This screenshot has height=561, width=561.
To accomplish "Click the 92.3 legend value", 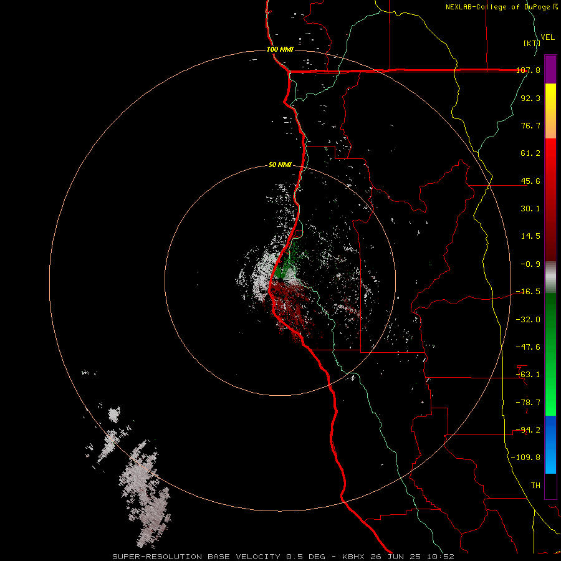I will [x=530, y=98].
